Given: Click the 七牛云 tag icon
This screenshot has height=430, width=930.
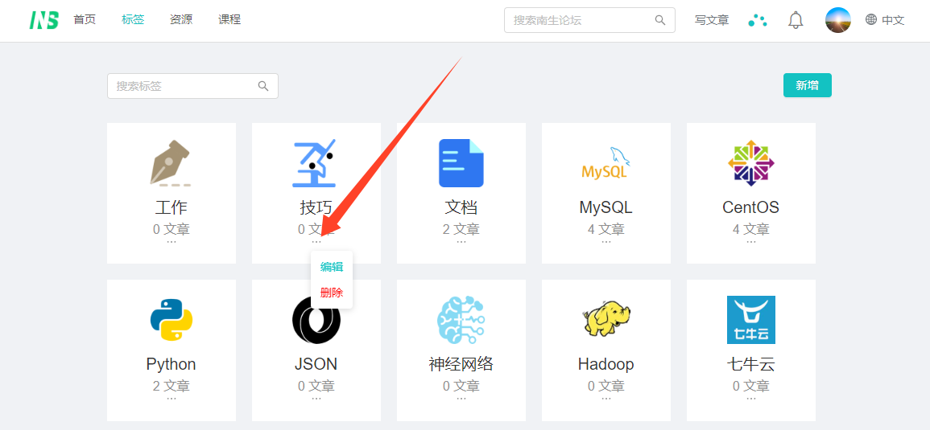Looking at the screenshot, I should [x=750, y=320].
